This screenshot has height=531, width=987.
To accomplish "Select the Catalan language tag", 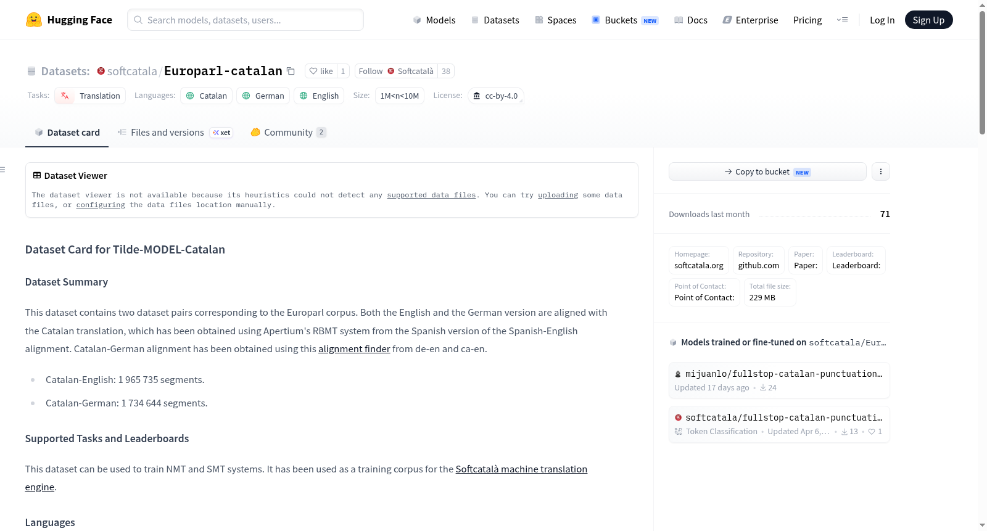I will 206,96.
